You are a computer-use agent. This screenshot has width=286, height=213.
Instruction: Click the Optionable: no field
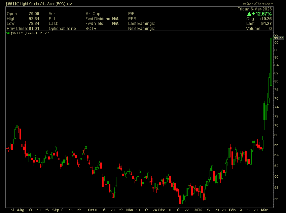click(x=62, y=29)
